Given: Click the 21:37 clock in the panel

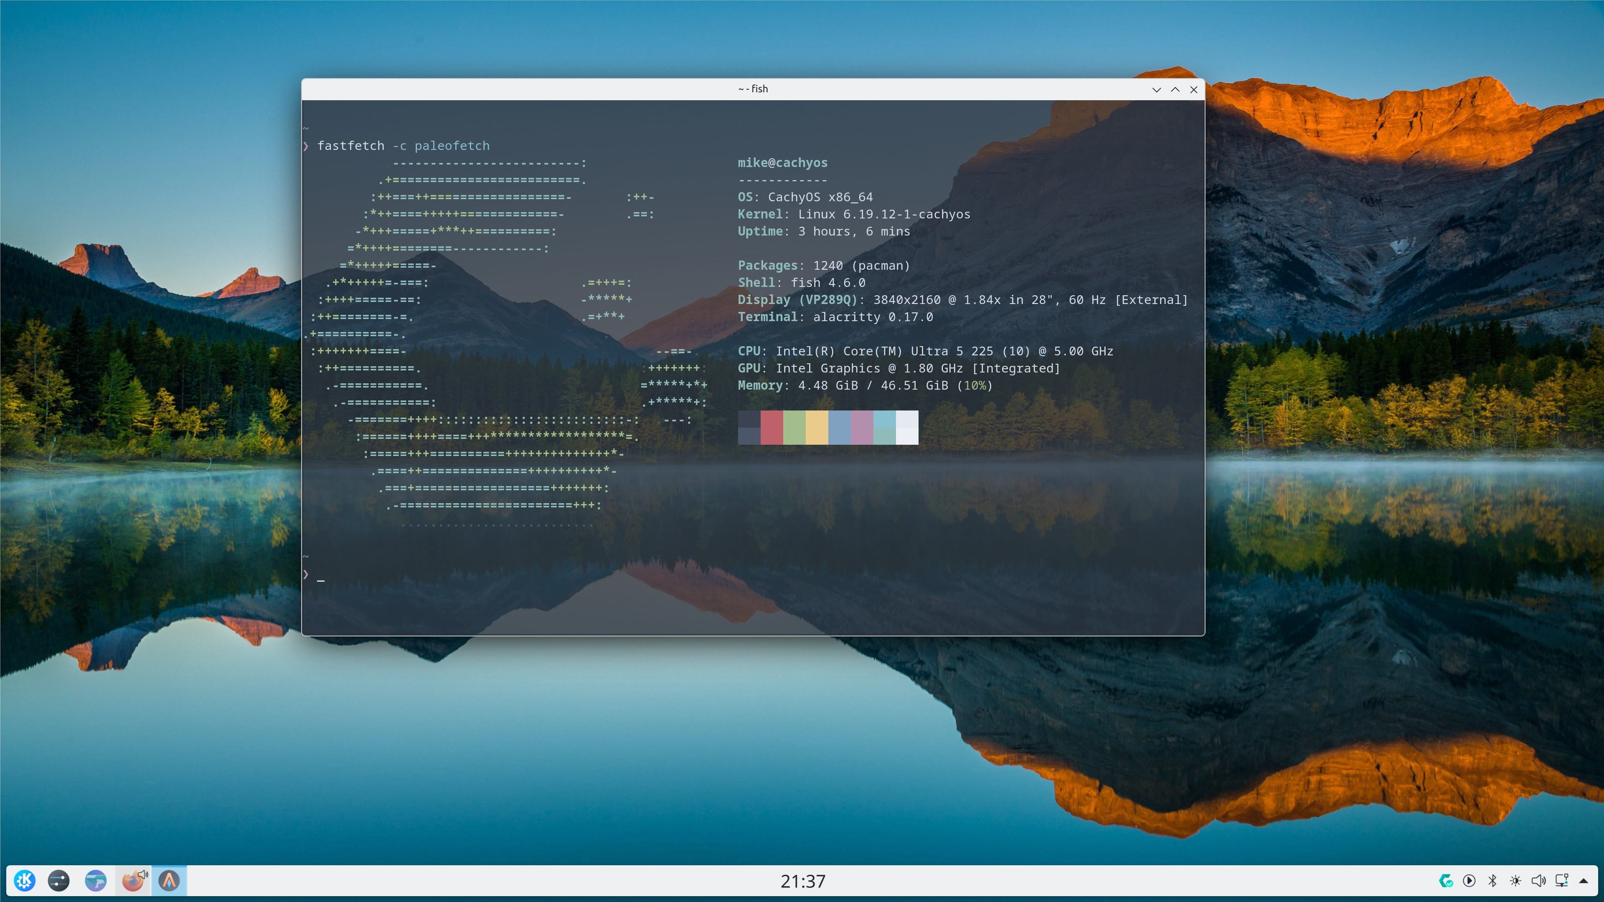Looking at the screenshot, I should click(x=802, y=881).
